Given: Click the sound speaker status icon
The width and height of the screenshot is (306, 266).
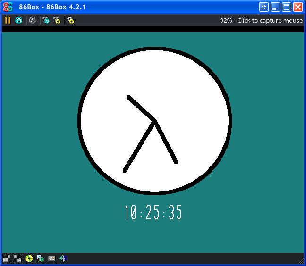Looking at the screenshot, I should click(x=62, y=258).
